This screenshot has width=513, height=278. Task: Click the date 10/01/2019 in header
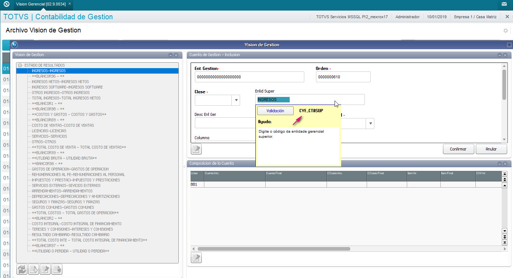437,17
